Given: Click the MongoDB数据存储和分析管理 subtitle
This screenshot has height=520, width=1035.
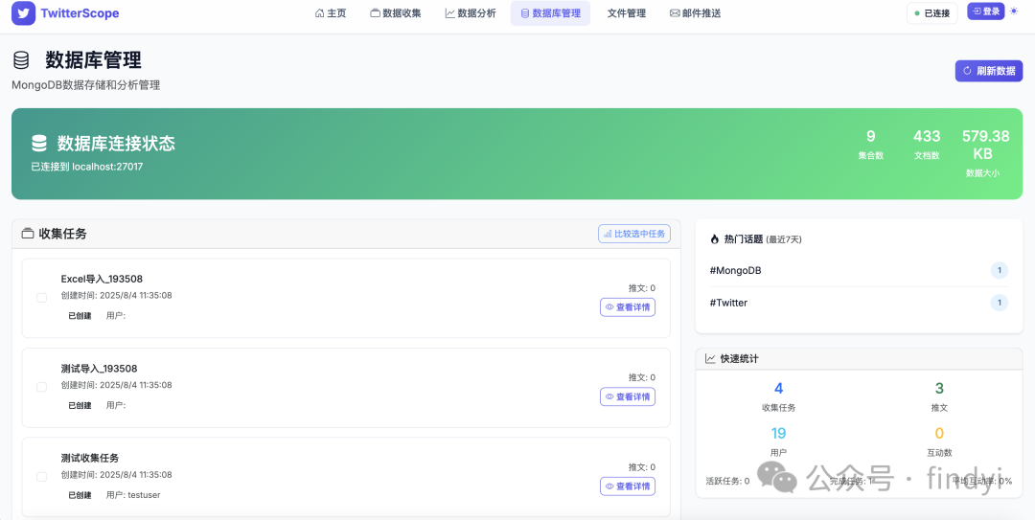Looking at the screenshot, I should click(x=86, y=85).
